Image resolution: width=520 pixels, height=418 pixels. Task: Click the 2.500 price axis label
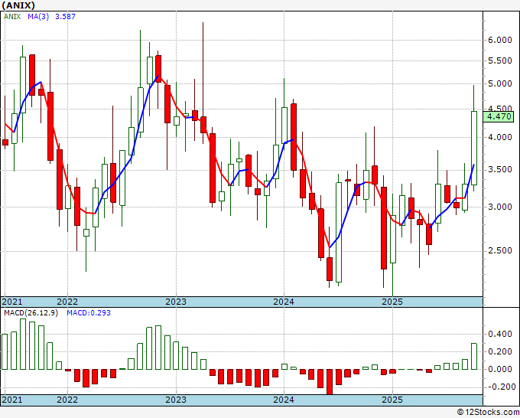coord(500,250)
